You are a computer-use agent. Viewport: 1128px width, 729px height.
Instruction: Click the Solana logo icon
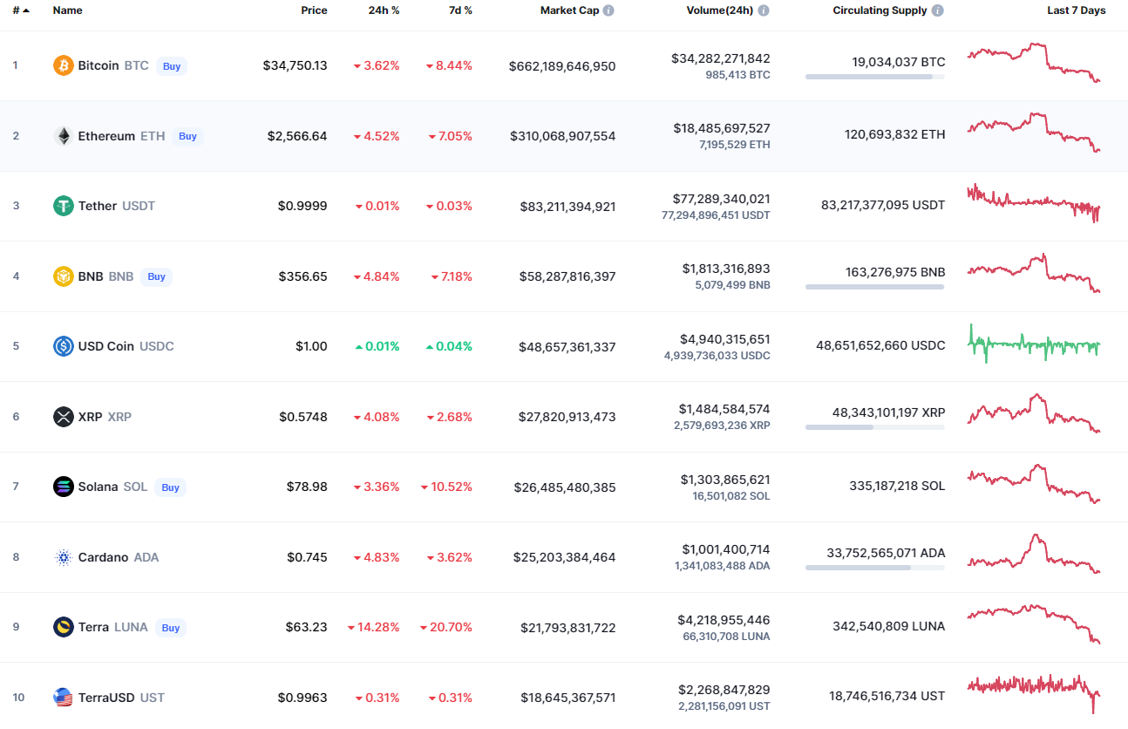64,487
